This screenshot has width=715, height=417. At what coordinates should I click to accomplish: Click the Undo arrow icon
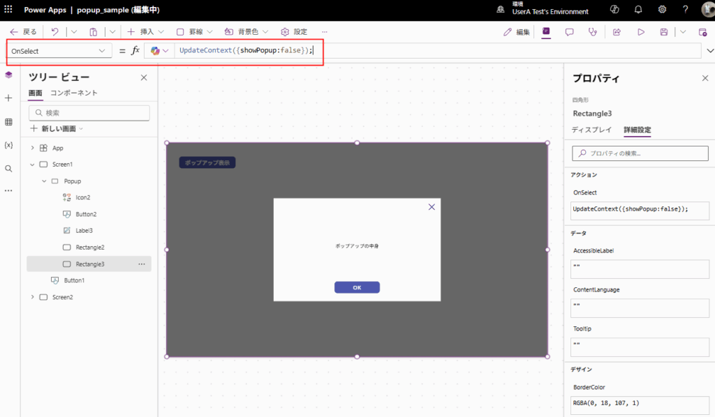tap(55, 32)
